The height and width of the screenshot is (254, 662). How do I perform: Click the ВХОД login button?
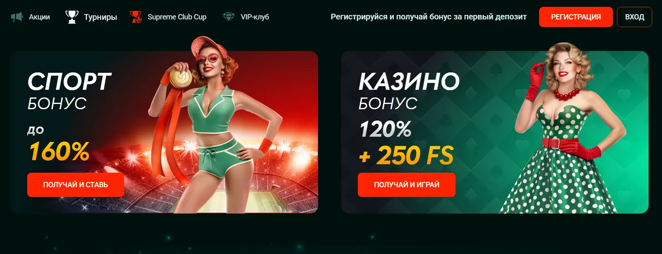634,17
